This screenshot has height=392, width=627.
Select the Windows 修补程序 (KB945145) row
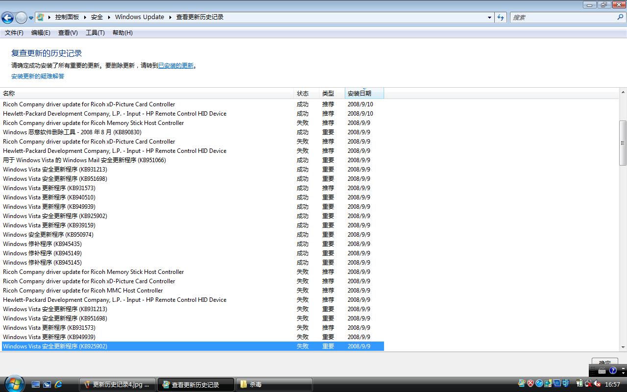pos(192,263)
